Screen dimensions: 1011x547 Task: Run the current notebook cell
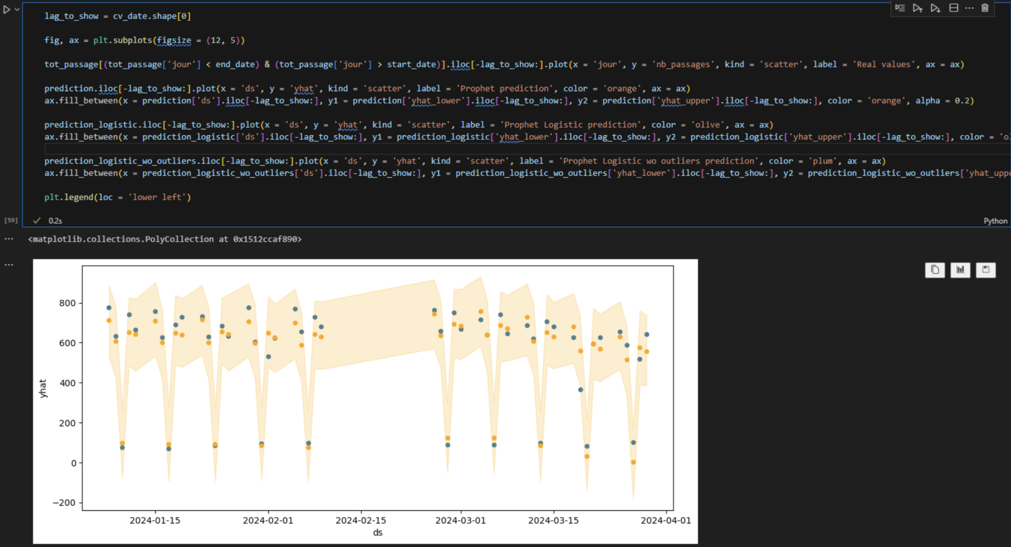coord(7,10)
